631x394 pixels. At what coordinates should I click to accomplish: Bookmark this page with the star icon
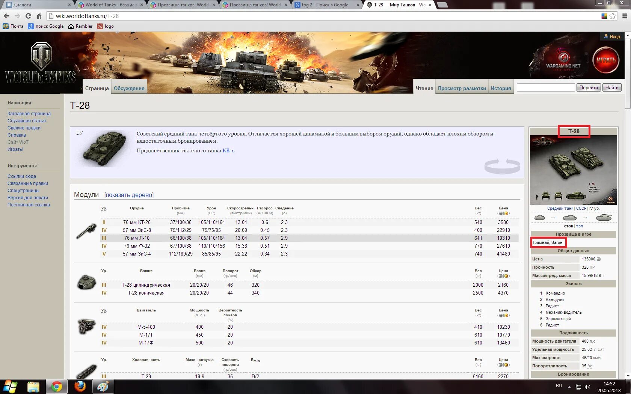[613, 16]
